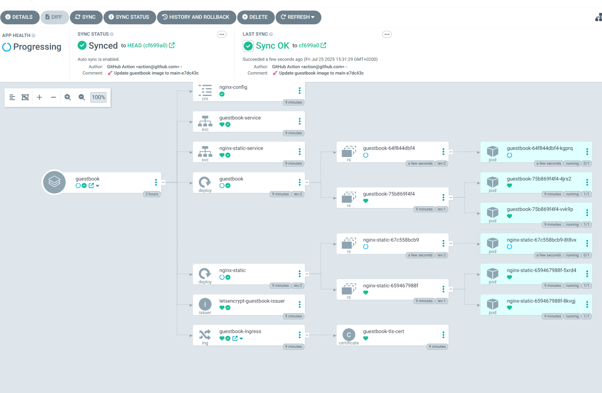Open kebab menu for guestbook-tls-cert certificate
This screenshot has width=602, height=393.
[443, 335]
